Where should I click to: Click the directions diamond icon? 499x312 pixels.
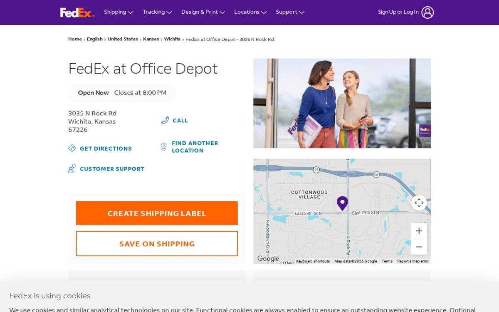click(72, 148)
